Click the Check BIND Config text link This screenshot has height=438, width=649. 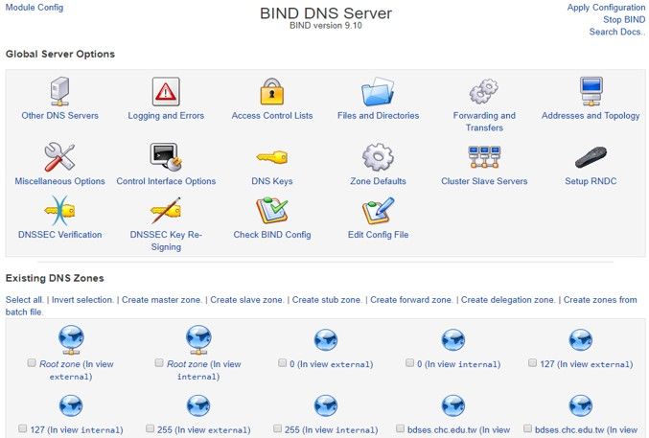pyautogui.click(x=272, y=235)
